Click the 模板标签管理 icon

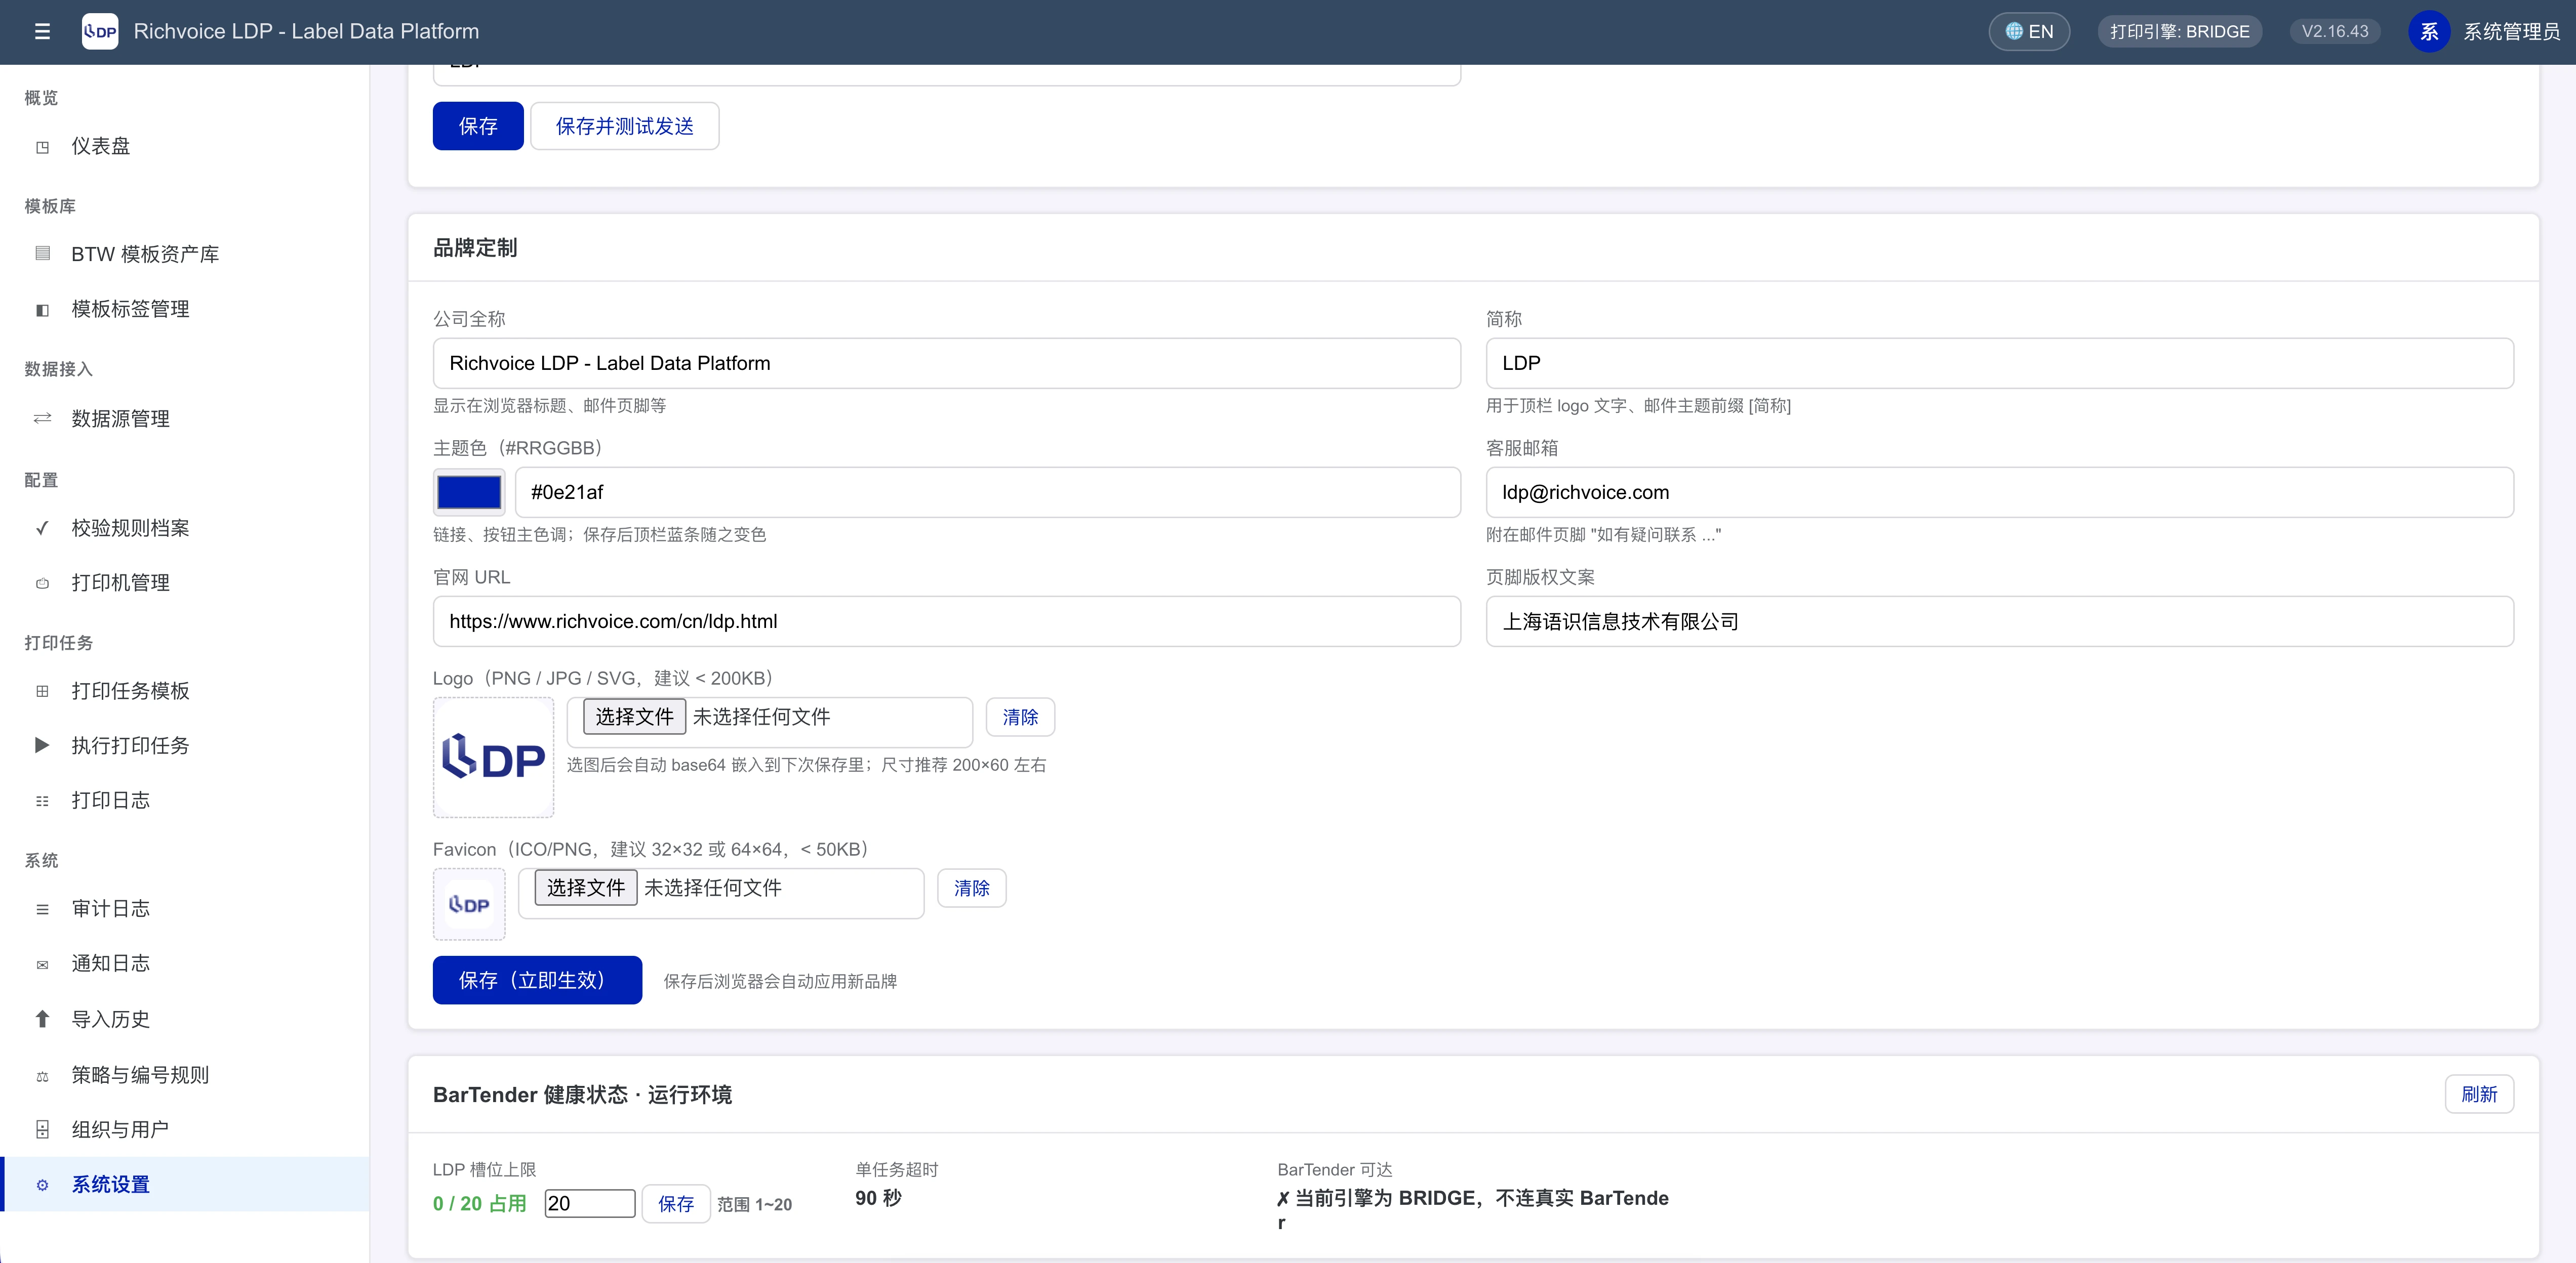click(42, 310)
